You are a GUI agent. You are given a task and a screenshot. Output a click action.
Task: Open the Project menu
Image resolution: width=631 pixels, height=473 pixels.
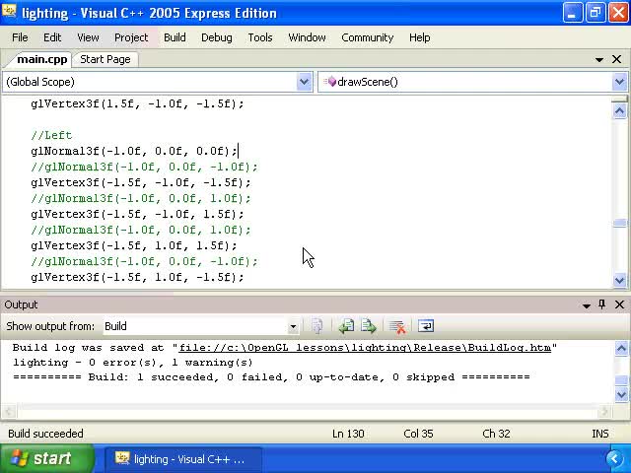tap(131, 37)
